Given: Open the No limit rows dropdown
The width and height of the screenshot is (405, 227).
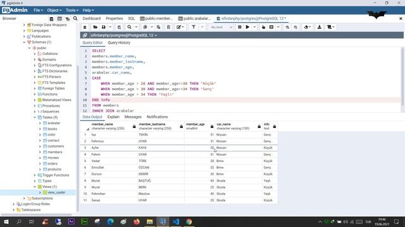Looking at the screenshot, I should [x=221, y=27].
